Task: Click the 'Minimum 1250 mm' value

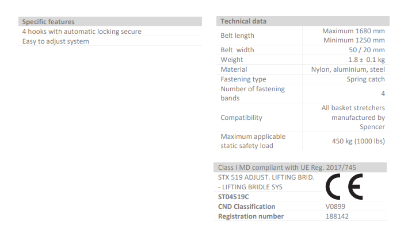Action: [x=354, y=40]
